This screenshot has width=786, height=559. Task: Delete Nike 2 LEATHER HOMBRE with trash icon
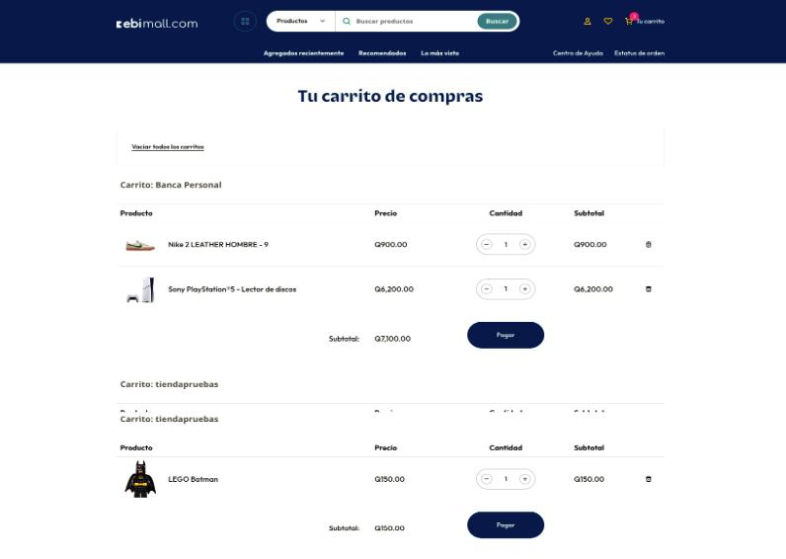tap(648, 245)
